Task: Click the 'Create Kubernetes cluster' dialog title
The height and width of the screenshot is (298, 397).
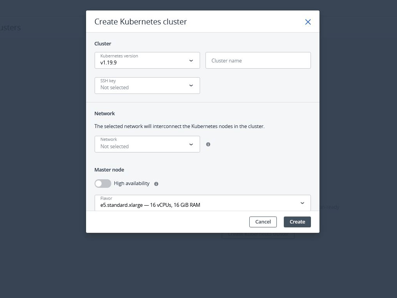Action: point(140,22)
